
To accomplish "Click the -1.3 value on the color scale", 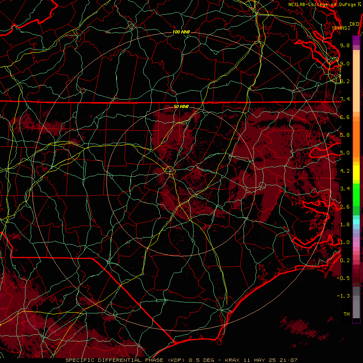I will (343, 296).
